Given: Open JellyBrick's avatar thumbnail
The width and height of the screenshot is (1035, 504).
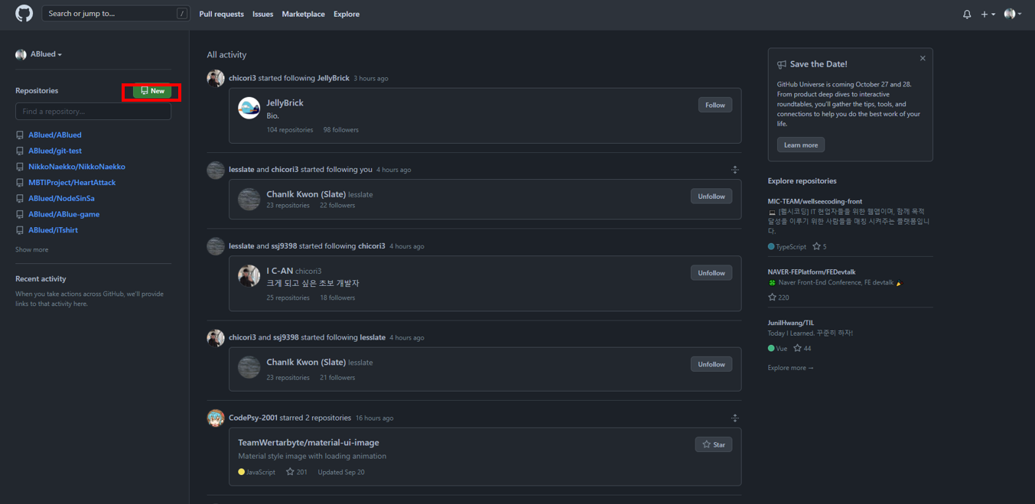Looking at the screenshot, I should pos(249,108).
